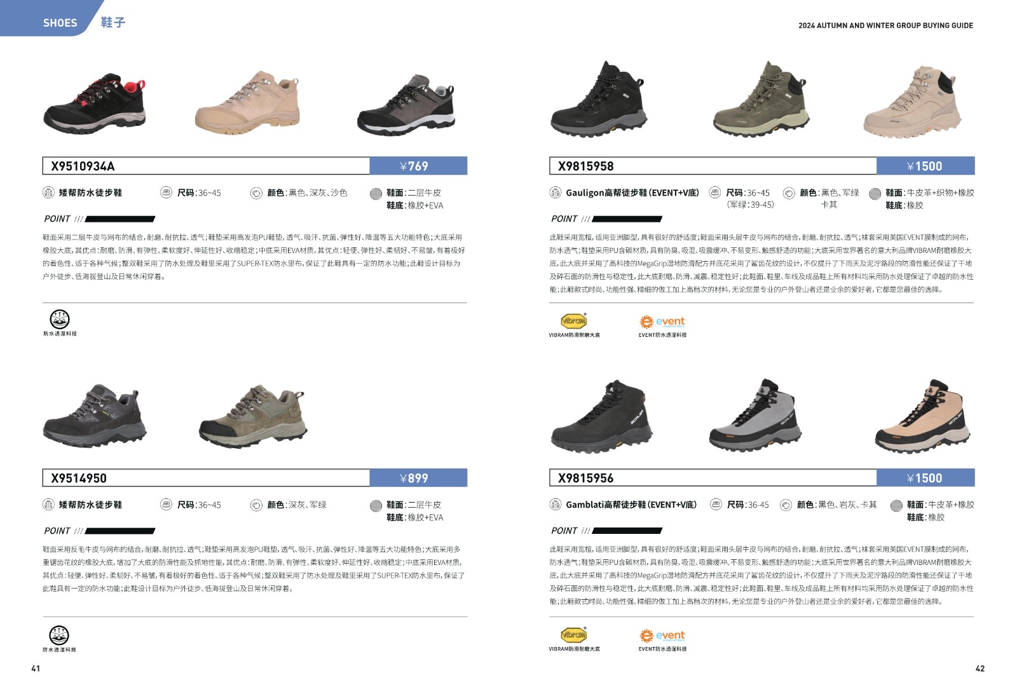The image size is (1017, 694).
Task: Click the size icon beside 尺码:36~45 under X9510934A
Action: tap(167, 193)
